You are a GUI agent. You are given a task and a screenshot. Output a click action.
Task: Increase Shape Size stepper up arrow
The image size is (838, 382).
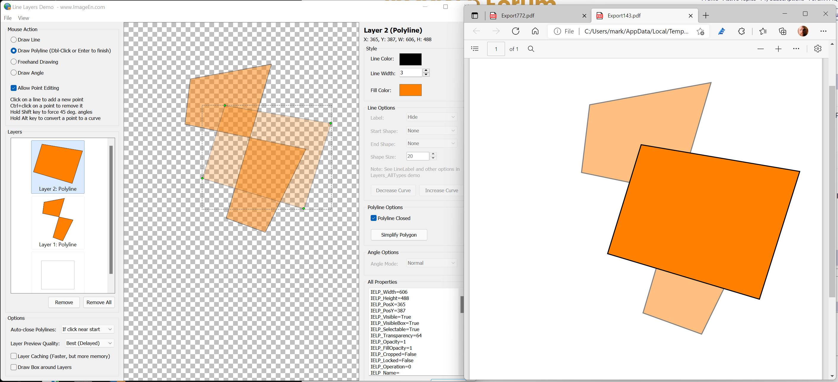(433, 154)
